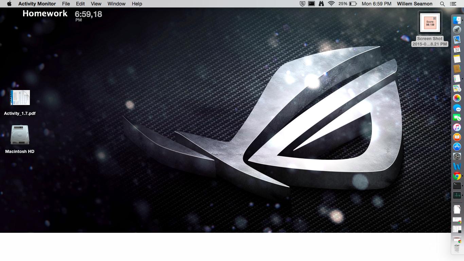464x261 pixels.
Task: Open Reminders list app in dock
Action: tap(457, 79)
